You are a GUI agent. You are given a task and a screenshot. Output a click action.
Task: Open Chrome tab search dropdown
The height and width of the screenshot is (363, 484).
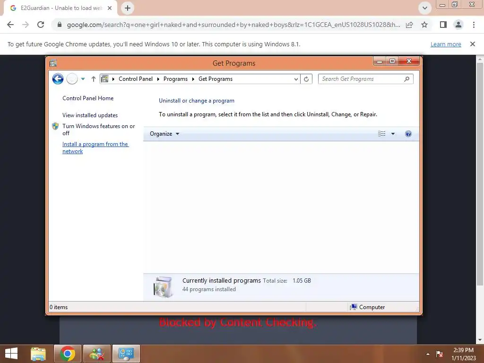tap(425, 8)
